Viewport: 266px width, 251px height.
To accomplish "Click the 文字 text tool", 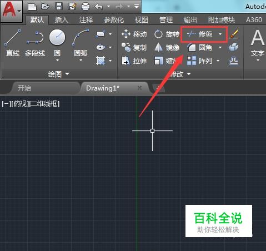I will point(258,43).
